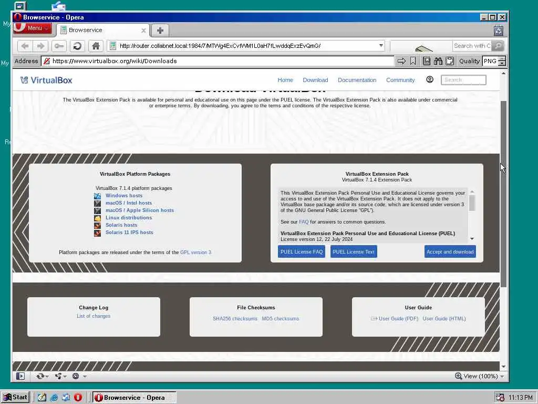This screenshot has height=404, width=538.
Task: Toggle the Opera panel button in status bar
Action: (x=20, y=376)
